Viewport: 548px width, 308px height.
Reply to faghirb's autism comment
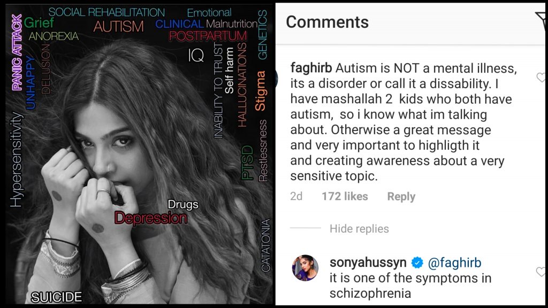[401, 197]
